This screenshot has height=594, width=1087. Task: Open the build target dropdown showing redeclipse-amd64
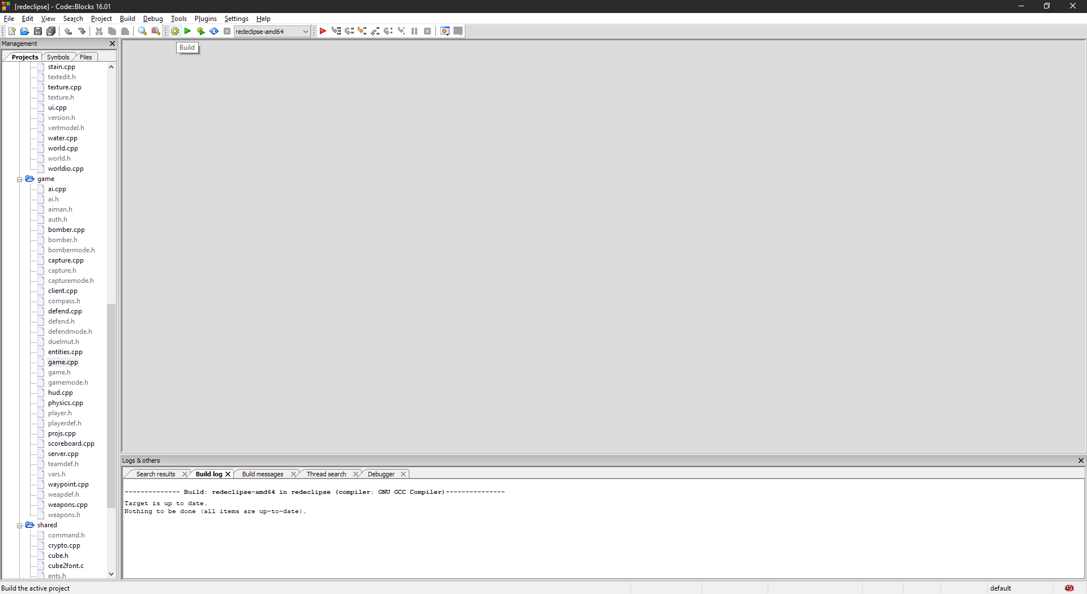point(305,31)
